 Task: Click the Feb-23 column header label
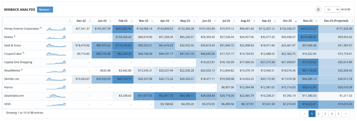[x=123, y=21]
